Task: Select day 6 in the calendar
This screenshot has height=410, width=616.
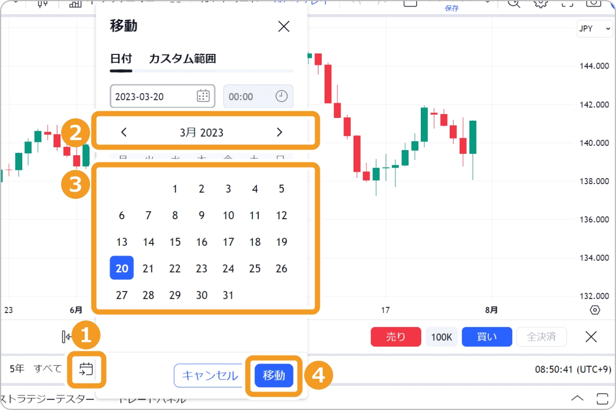Action: point(122,215)
